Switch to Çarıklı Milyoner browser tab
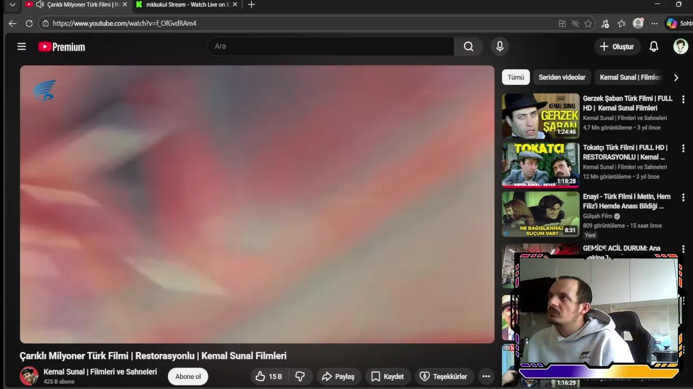The width and height of the screenshot is (693, 389). pos(76,4)
